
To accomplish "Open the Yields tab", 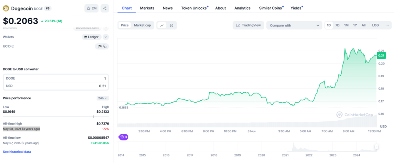I will pyautogui.click(x=296, y=8).
